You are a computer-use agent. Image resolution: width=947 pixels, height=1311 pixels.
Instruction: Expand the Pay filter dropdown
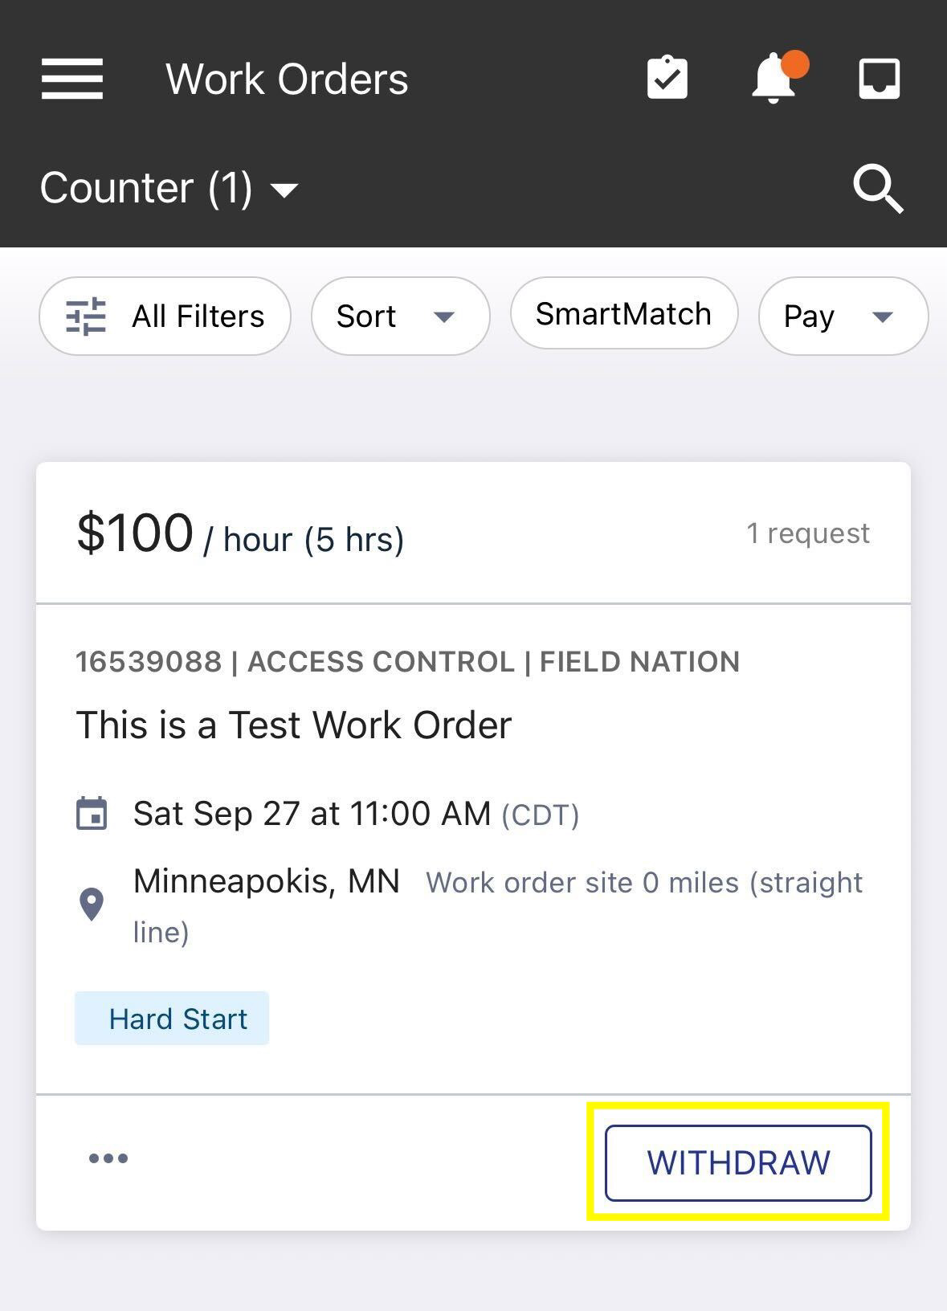(842, 317)
